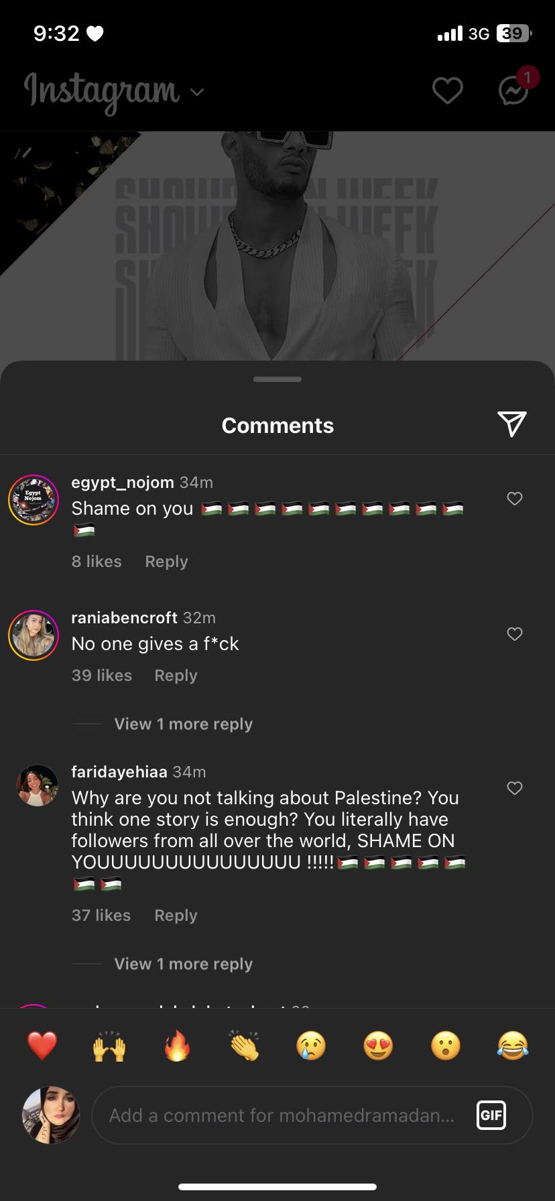Tap the comments sheet drag handle

coord(277,379)
